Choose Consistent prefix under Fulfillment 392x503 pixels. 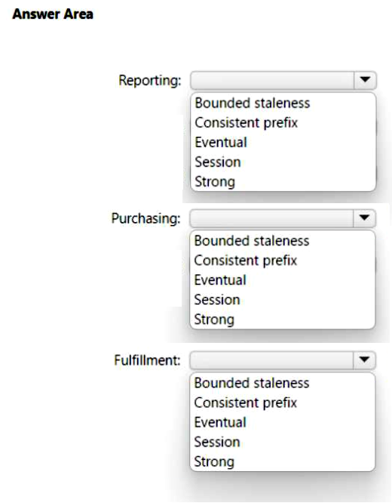tap(246, 403)
